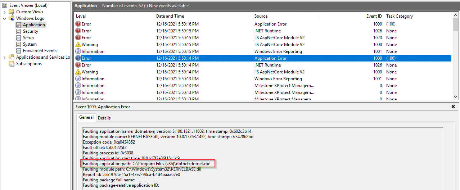
Task: Select the Subscriptions node icon
Action: pos(12,64)
